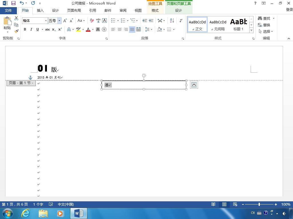This screenshot has width=293, height=219.
Task: Click the yellow text highlight color button
Action: tap(78, 29)
